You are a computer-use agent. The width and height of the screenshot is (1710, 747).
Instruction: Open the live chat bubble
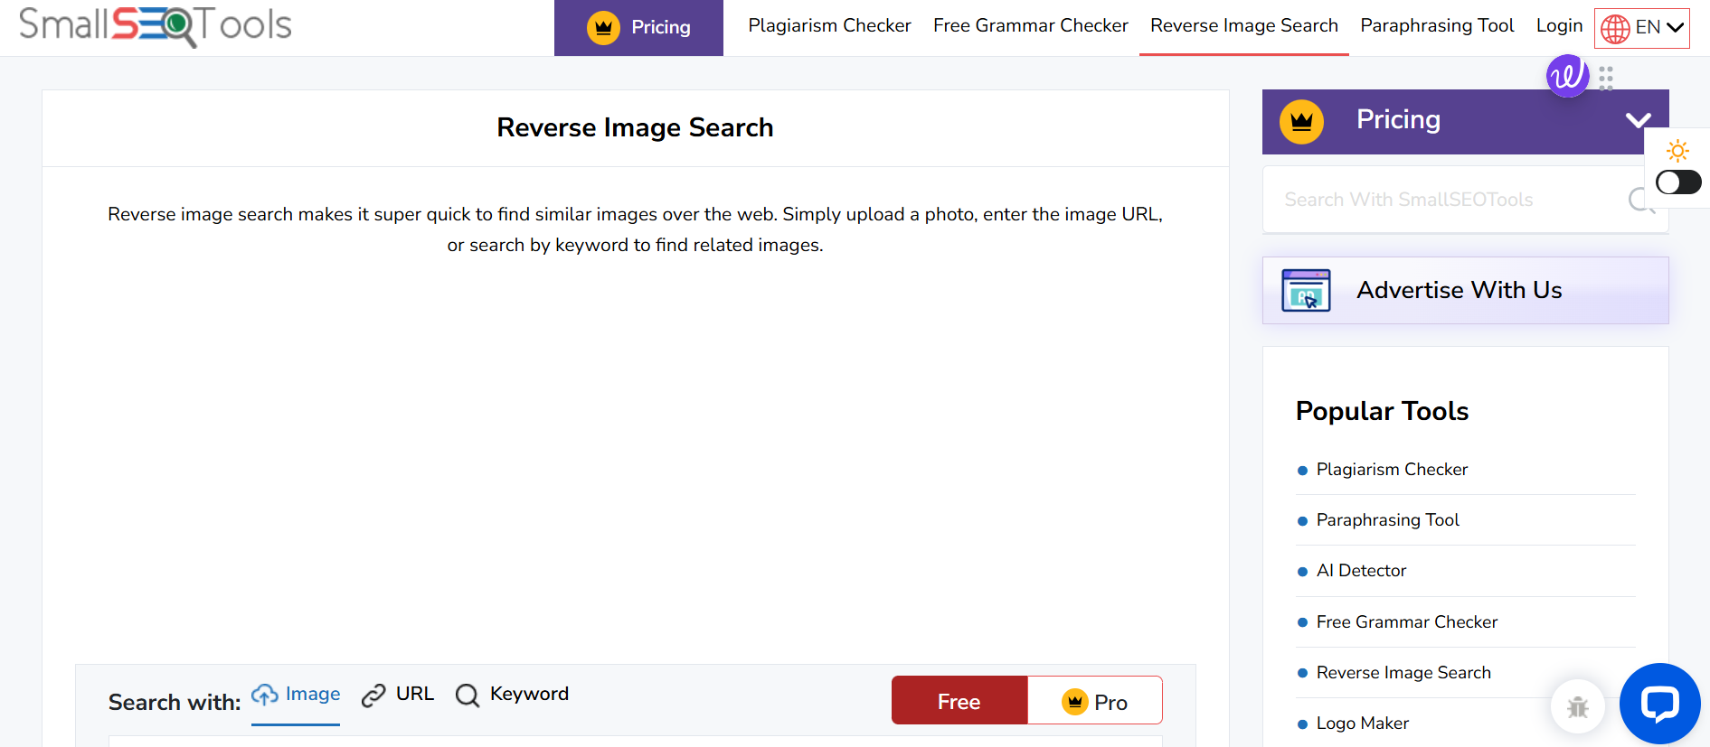click(x=1660, y=704)
